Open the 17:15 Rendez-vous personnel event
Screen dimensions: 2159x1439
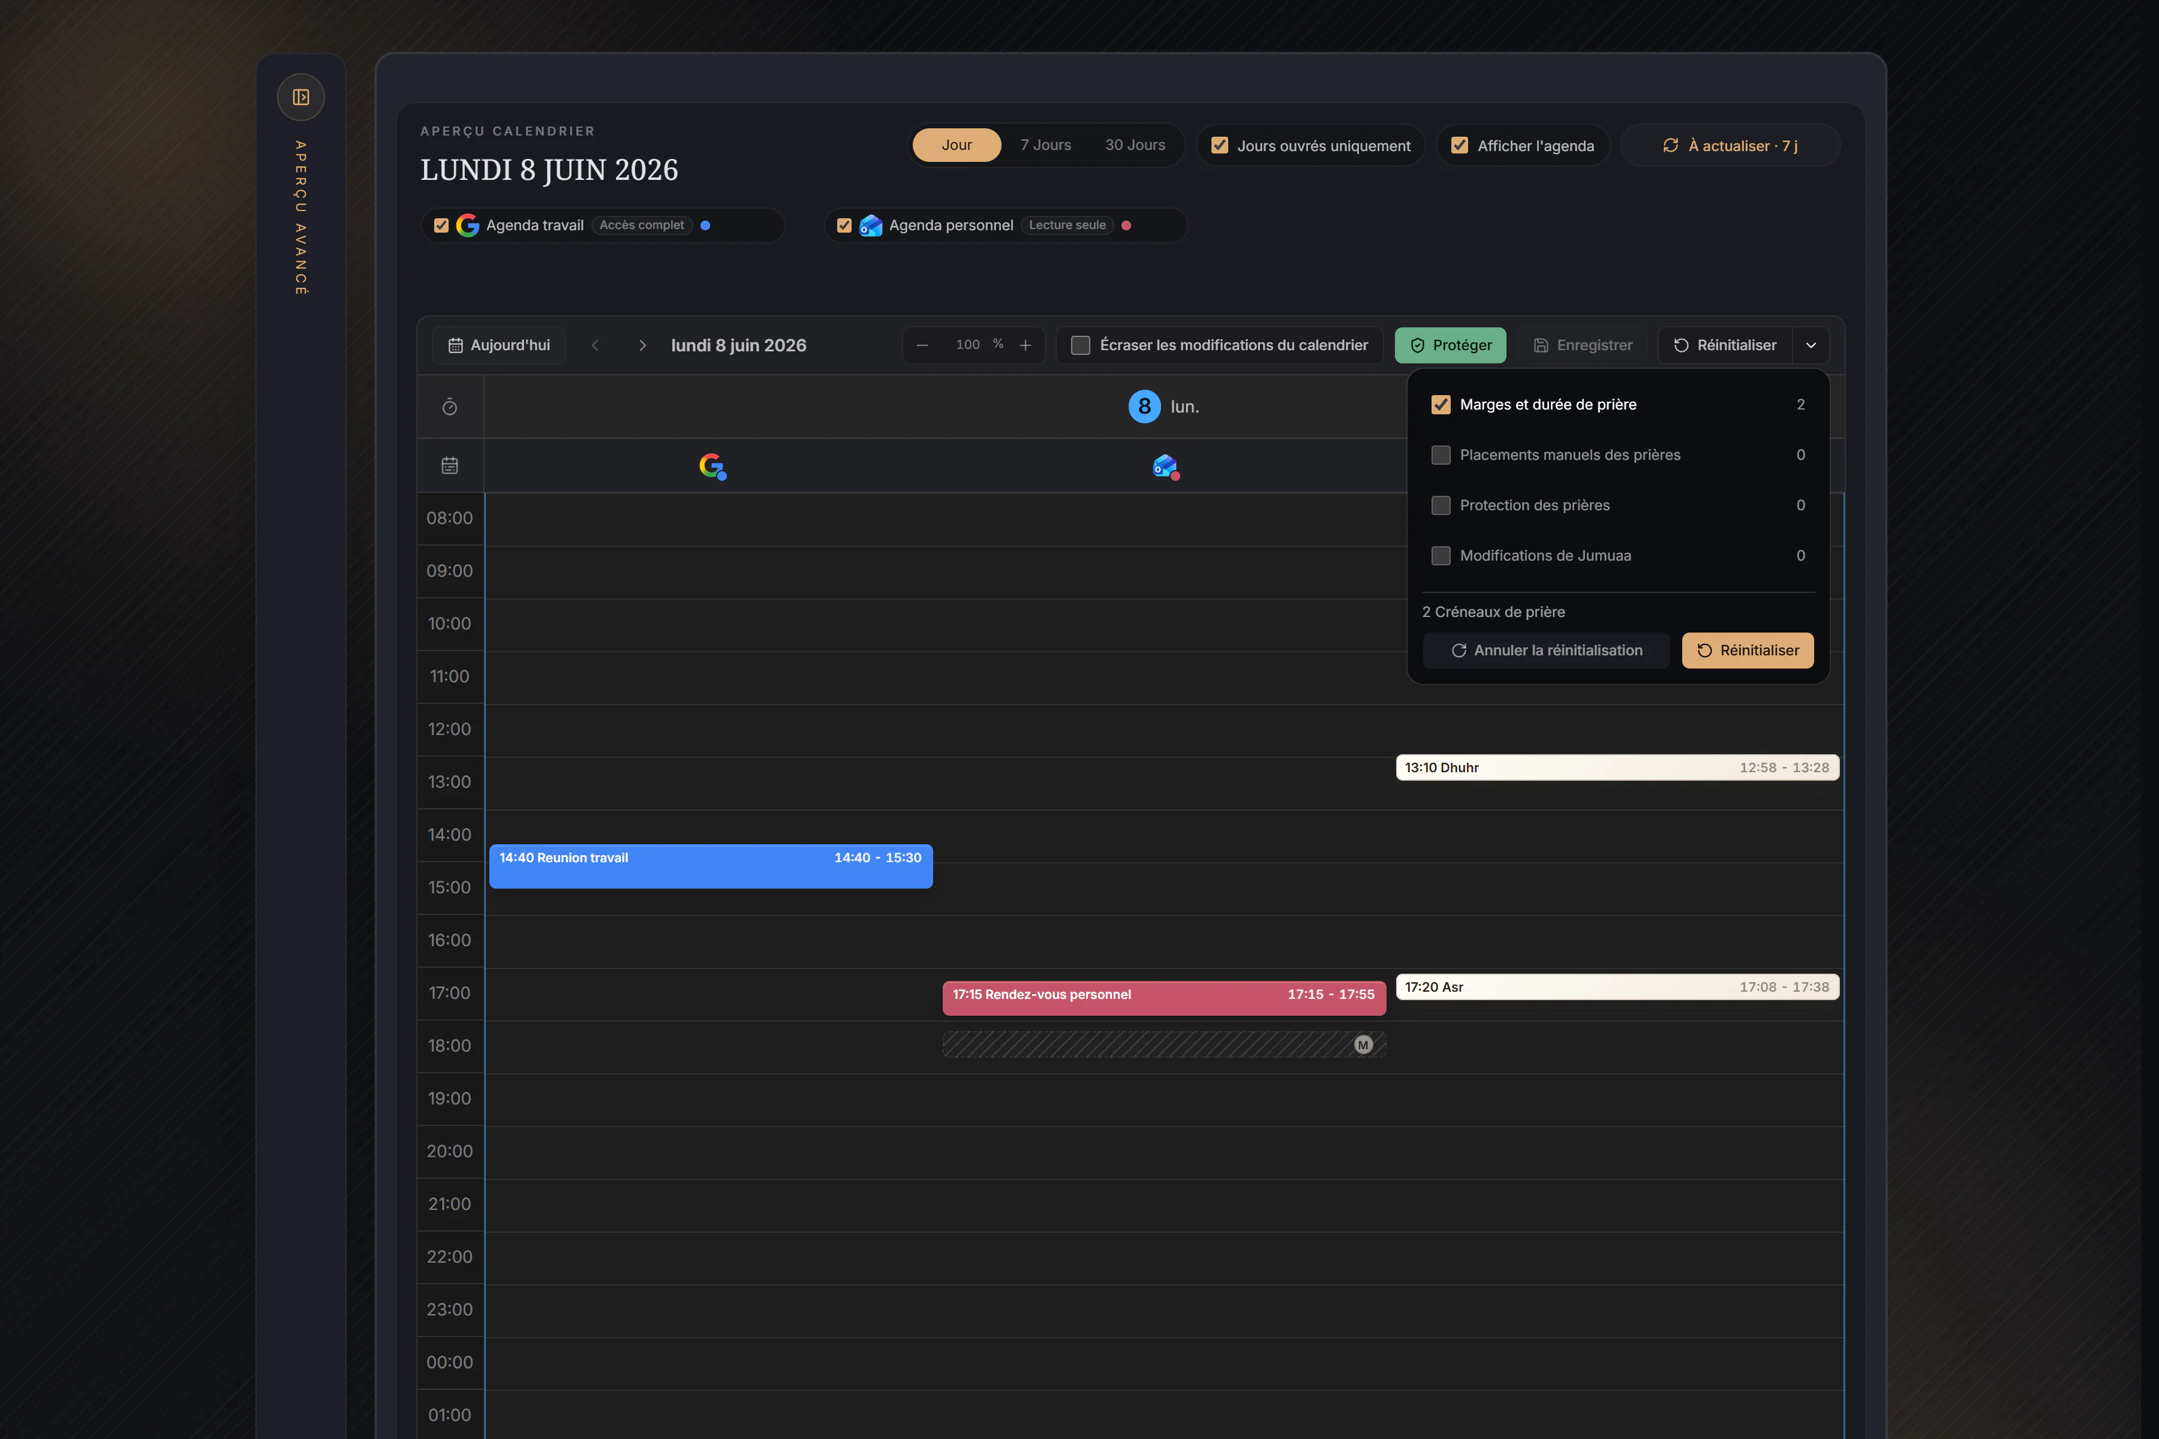[x=1164, y=998]
